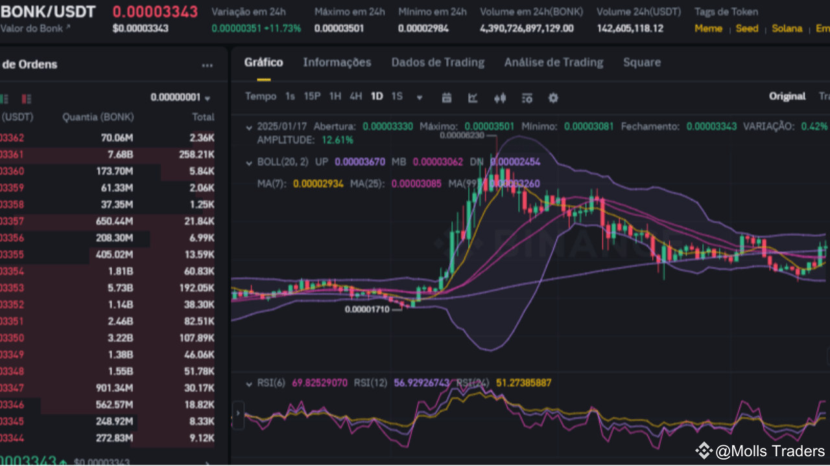Select the 1D time interval

point(377,96)
